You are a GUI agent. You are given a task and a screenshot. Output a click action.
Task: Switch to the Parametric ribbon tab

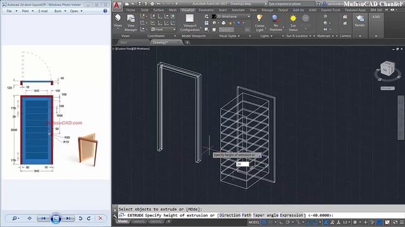tap(206, 10)
